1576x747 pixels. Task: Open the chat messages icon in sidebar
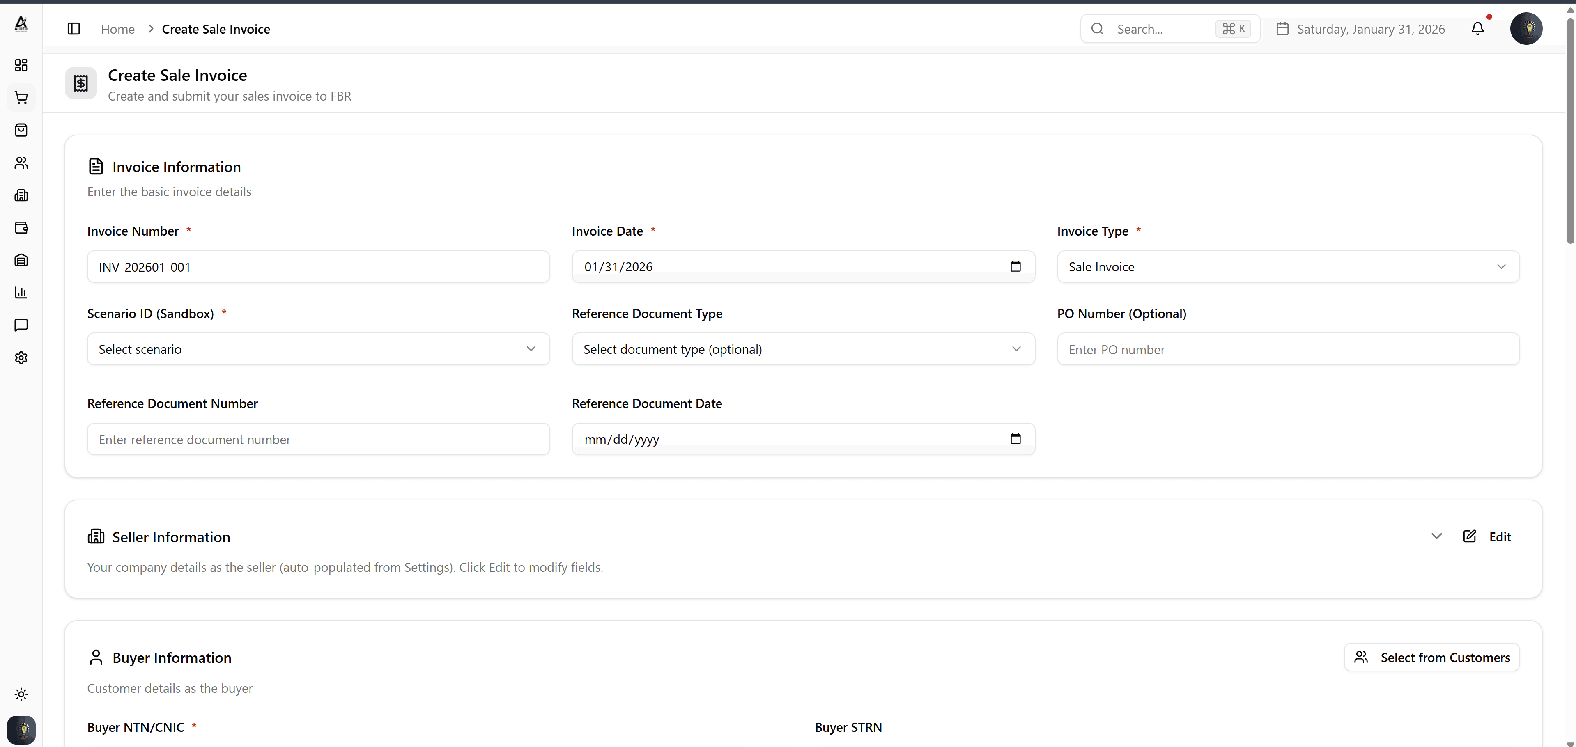point(21,325)
